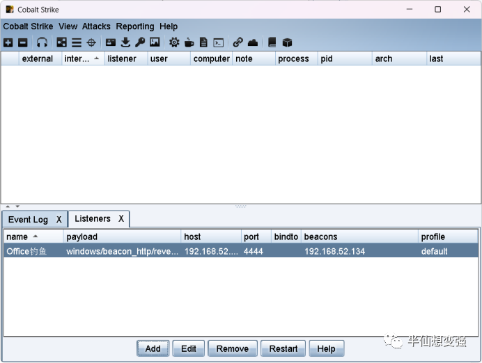Show pivot graph view icon
The image size is (482, 363).
[x=61, y=42]
